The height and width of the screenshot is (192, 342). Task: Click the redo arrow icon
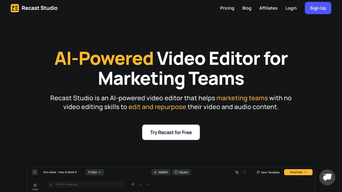pos(244,172)
